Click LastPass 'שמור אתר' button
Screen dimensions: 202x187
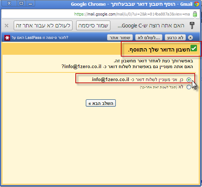(x=120, y=37)
